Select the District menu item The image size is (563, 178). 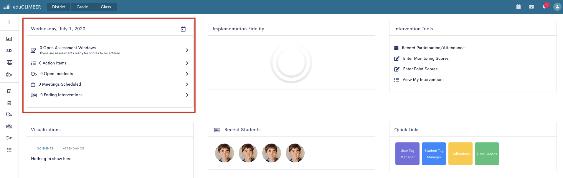click(x=59, y=7)
